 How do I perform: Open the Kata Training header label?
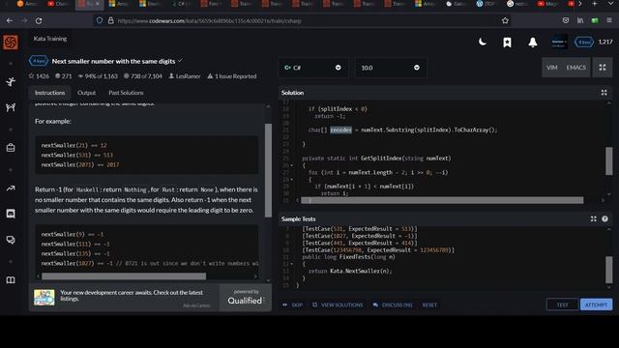pos(50,39)
